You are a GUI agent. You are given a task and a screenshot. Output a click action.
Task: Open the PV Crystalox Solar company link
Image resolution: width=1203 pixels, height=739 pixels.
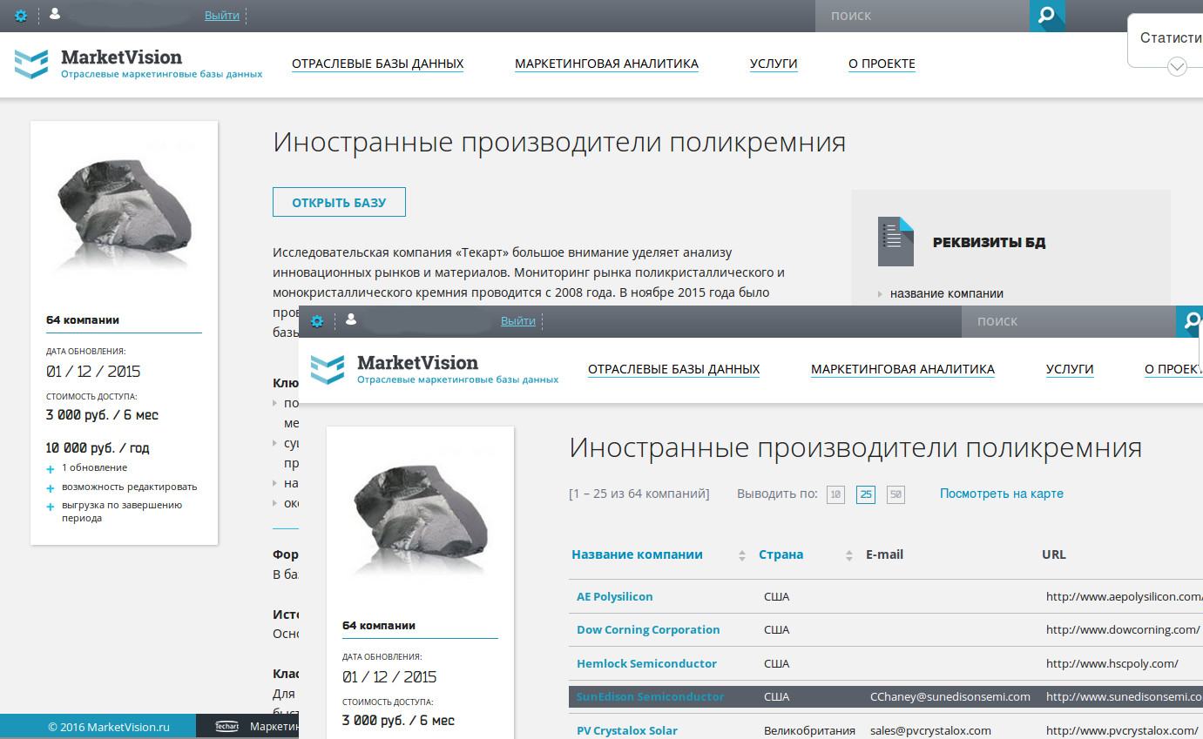click(627, 730)
